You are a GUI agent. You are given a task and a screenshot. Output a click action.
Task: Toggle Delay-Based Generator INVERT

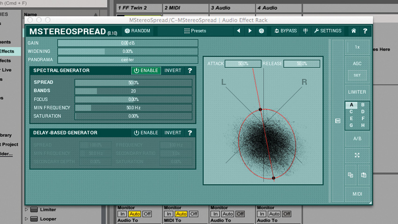[x=173, y=133]
